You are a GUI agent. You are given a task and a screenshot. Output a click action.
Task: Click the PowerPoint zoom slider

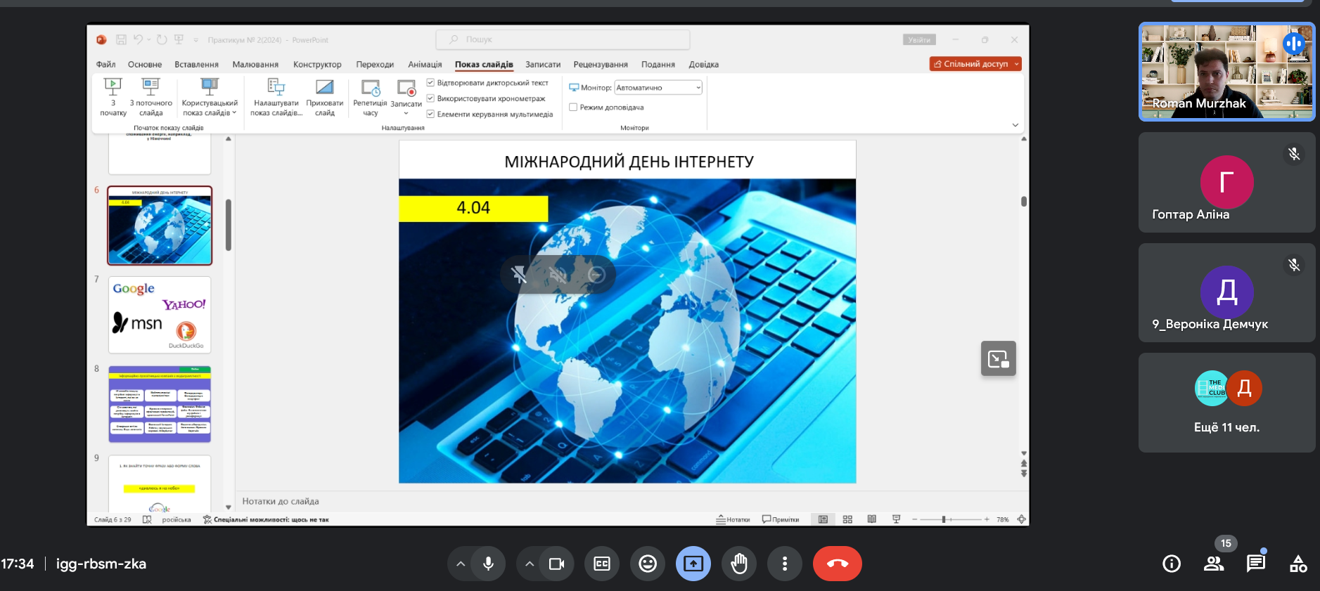click(944, 519)
